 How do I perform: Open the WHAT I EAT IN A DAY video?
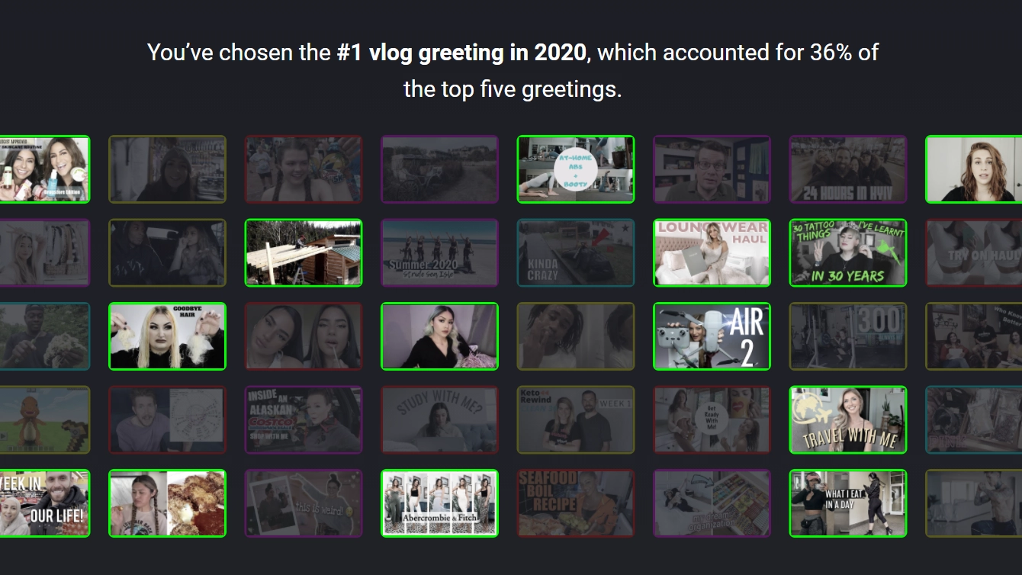point(848,503)
